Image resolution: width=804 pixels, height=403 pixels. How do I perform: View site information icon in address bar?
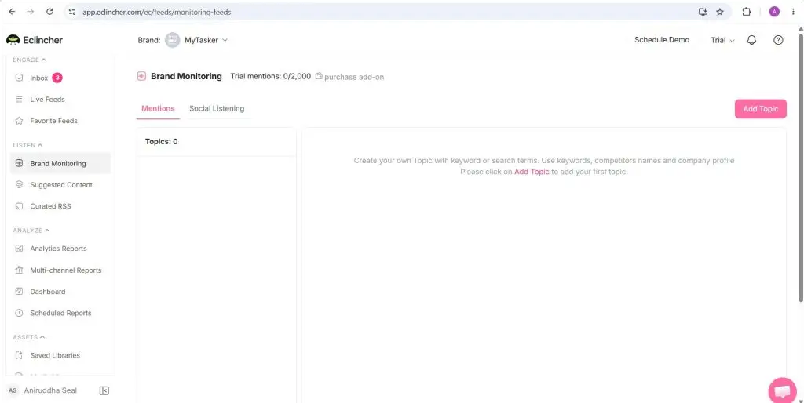pos(71,12)
